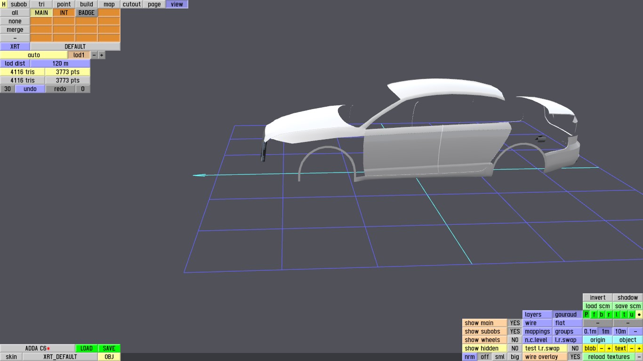Select the INT layer
The image size is (643, 361).
64,13
